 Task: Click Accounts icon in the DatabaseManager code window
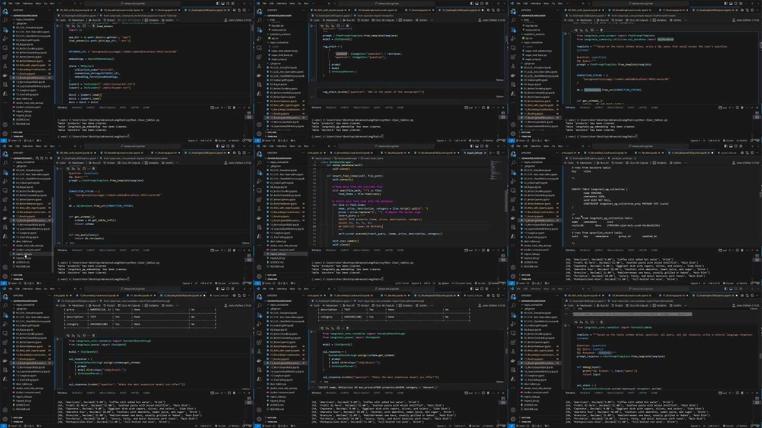[x=259, y=268]
